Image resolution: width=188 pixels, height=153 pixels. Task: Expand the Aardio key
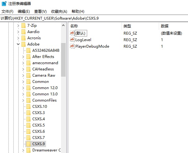click(x=18, y=32)
